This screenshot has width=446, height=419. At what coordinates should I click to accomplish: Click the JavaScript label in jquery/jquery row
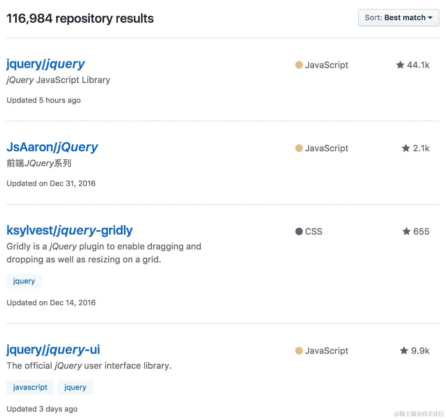(x=327, y=65)
